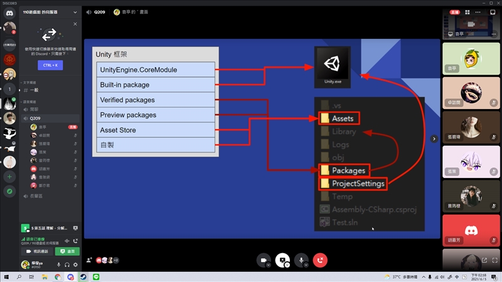Open the 一般 text channel
The height and width of the screenshot is (282, 502).
34,91
